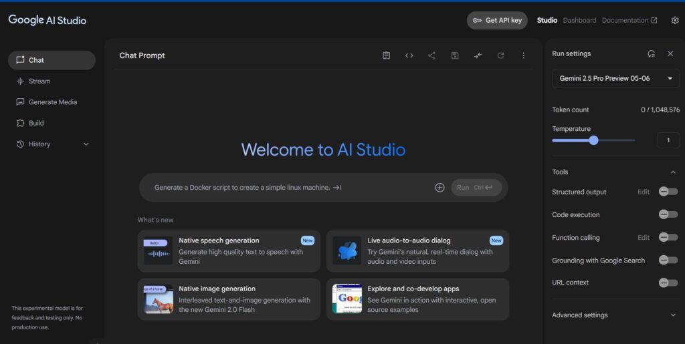Click the Native image generation horse thumbnail
The width and height of the screenshot is (685, 344).
click(158, 299)
